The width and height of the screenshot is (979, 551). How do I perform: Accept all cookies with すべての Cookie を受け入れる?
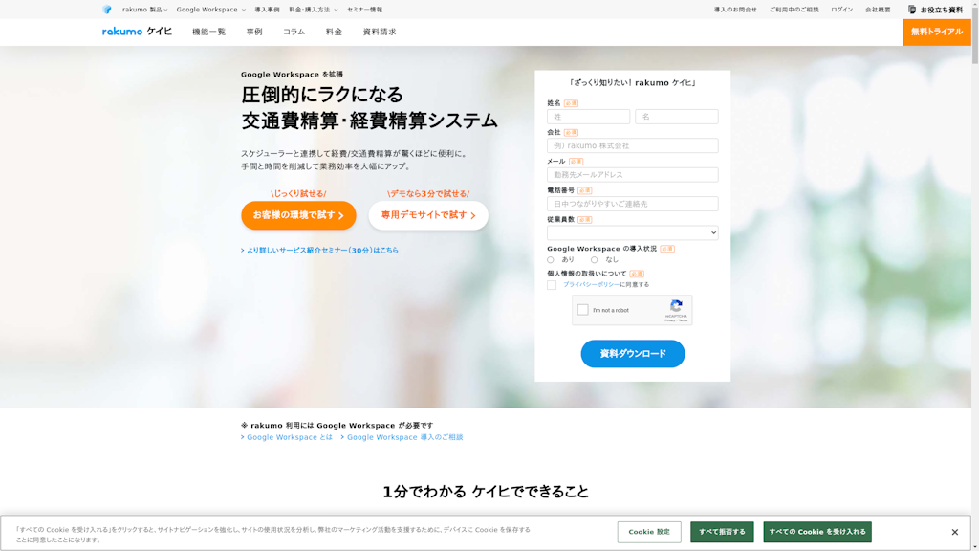(x=817, y=531)
